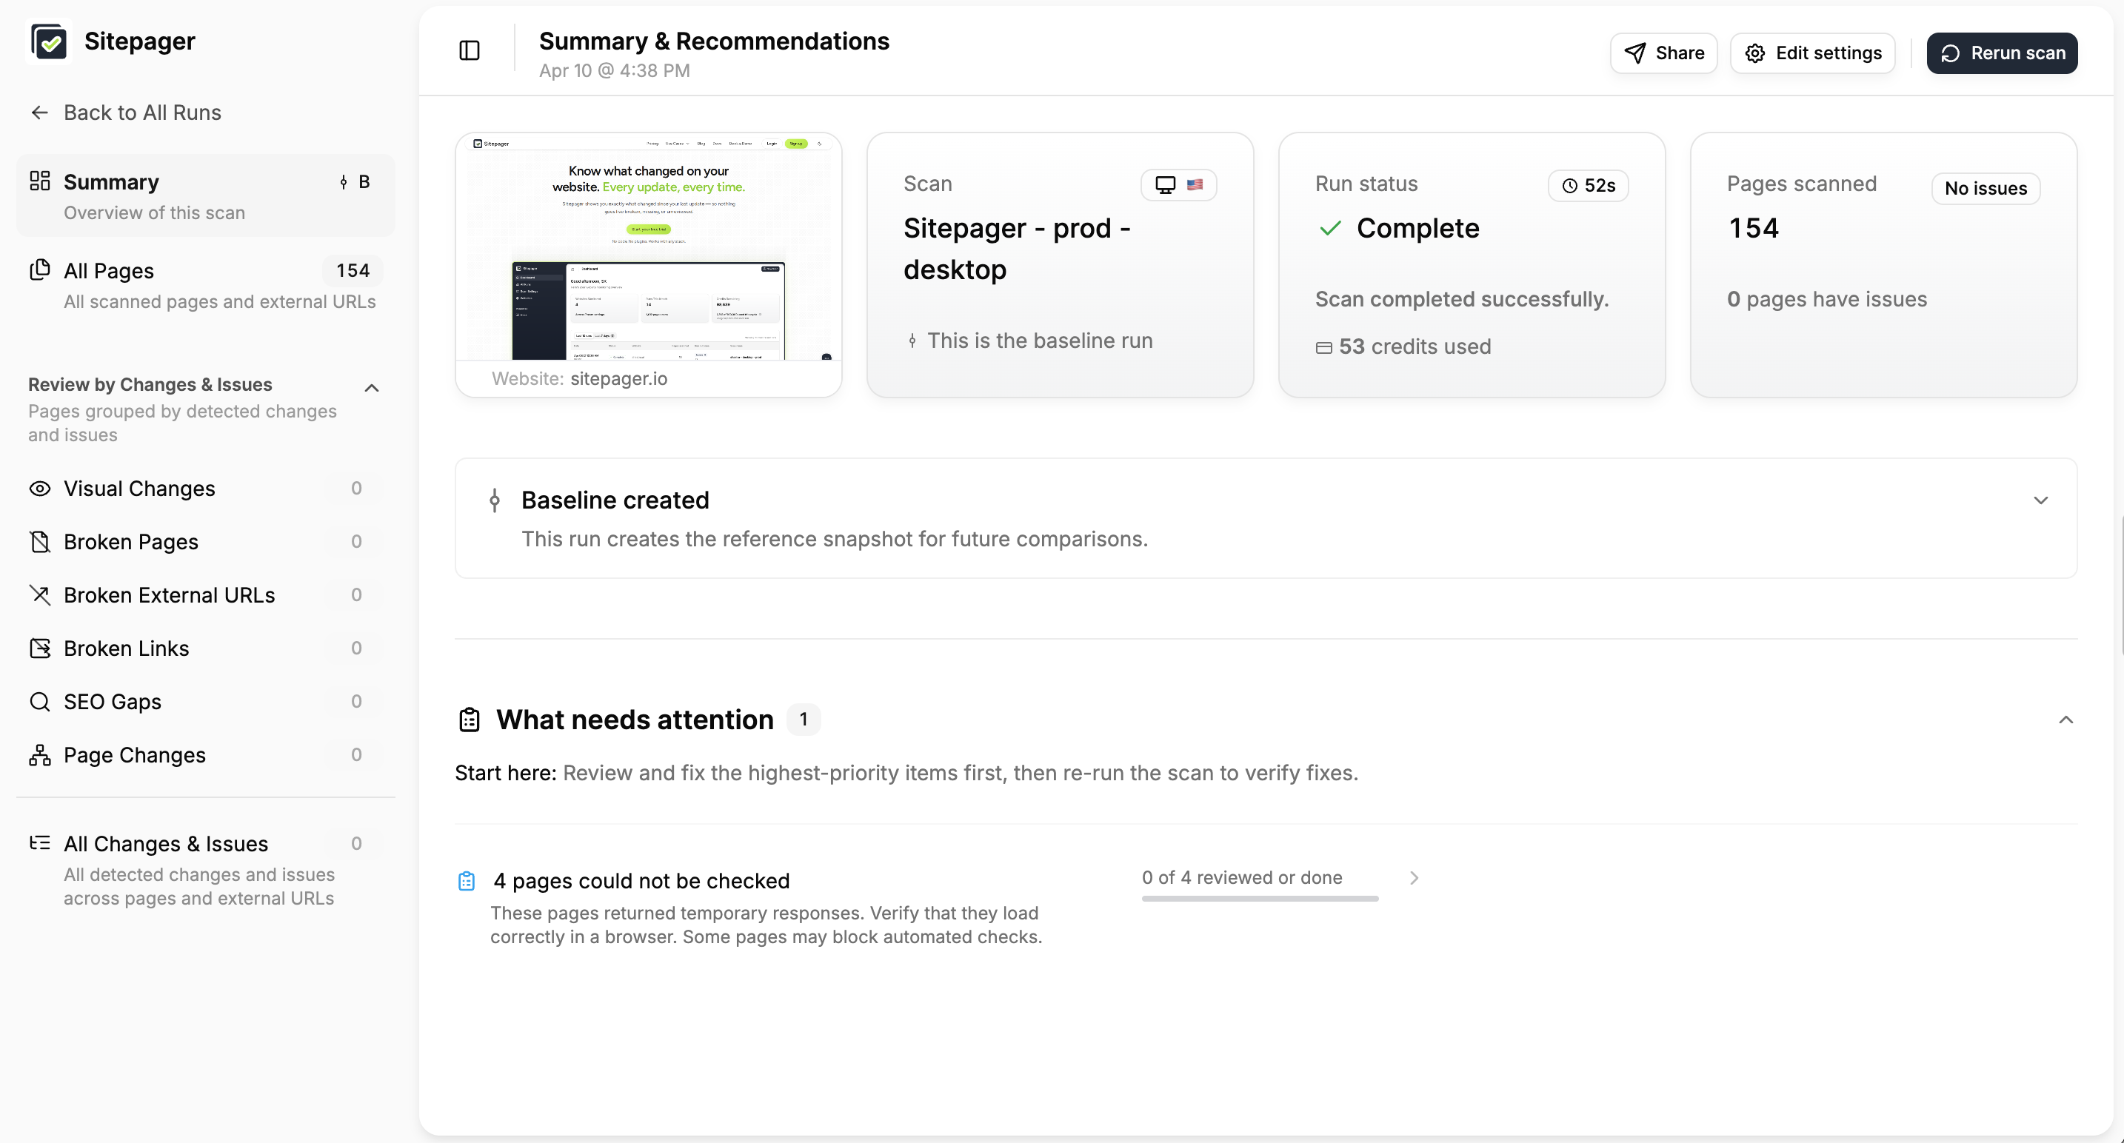Click the desktop device and flag badge
Image resolution: width=2124 pixels, height=1143 pixels.
[x=1178, y=185]
